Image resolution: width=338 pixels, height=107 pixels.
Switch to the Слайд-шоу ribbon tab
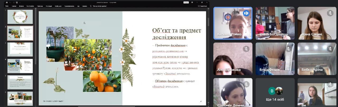[x=58, y=6]
